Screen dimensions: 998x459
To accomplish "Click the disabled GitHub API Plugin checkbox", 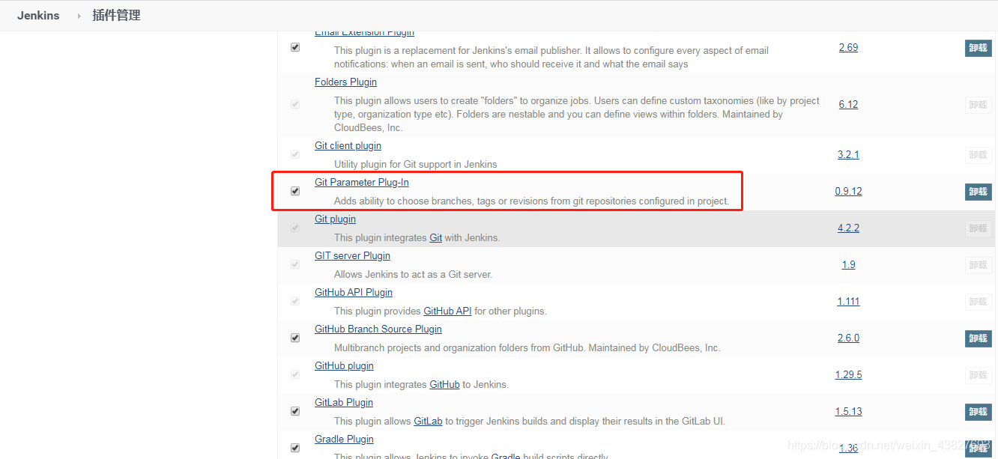I will [295, 301].
